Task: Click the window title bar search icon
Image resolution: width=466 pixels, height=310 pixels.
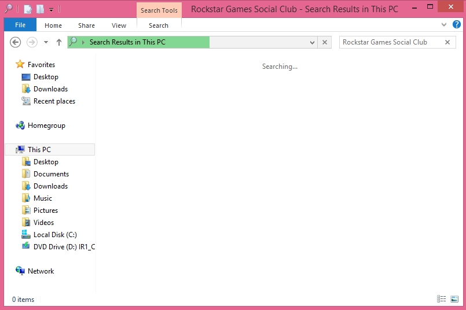Action: tap(9, 9)
